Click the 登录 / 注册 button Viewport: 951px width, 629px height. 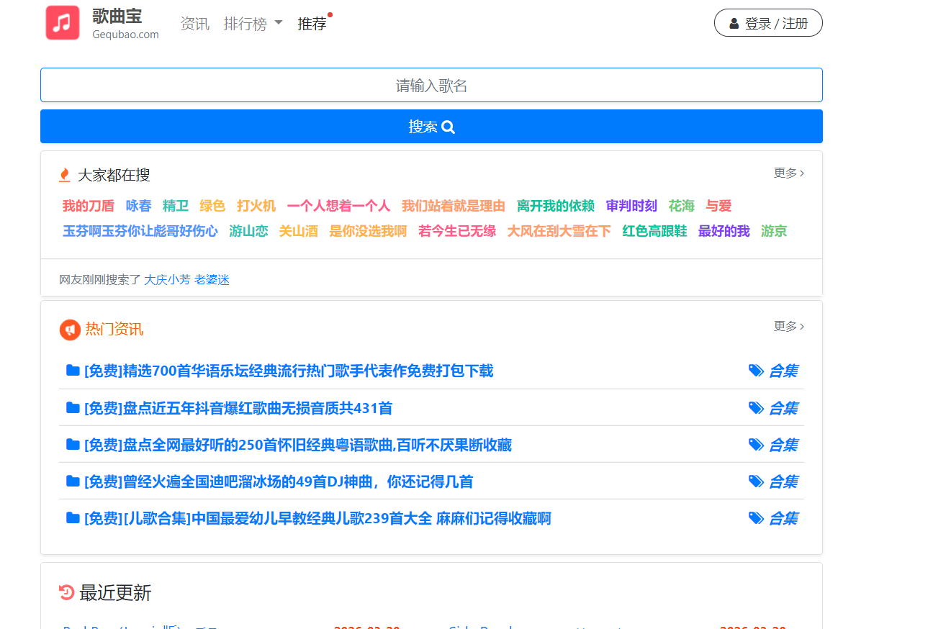pyautogui.click(x=767, y=23)
